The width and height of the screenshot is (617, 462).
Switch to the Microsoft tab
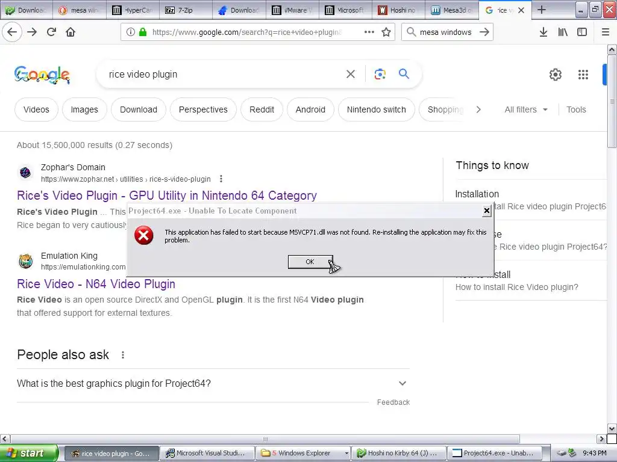[345, 10]
